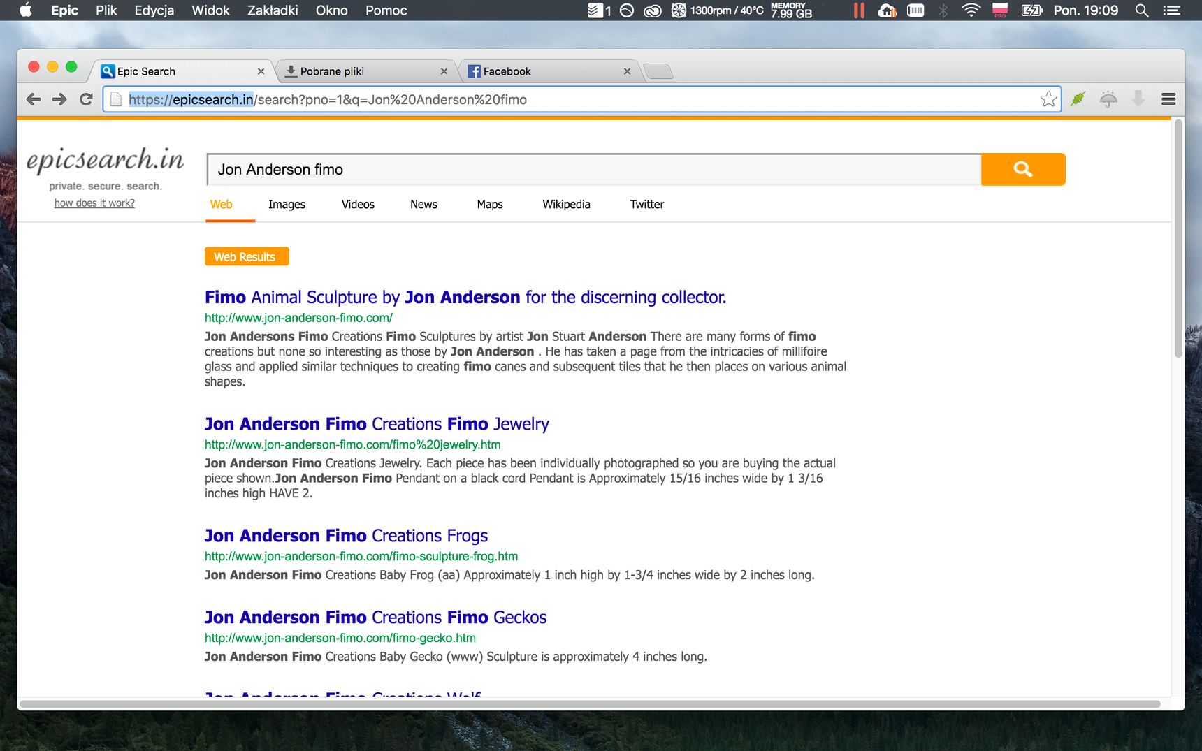
Task: Click the keyboard viewer menu bar icon
Action: click(x=915, y=10)
